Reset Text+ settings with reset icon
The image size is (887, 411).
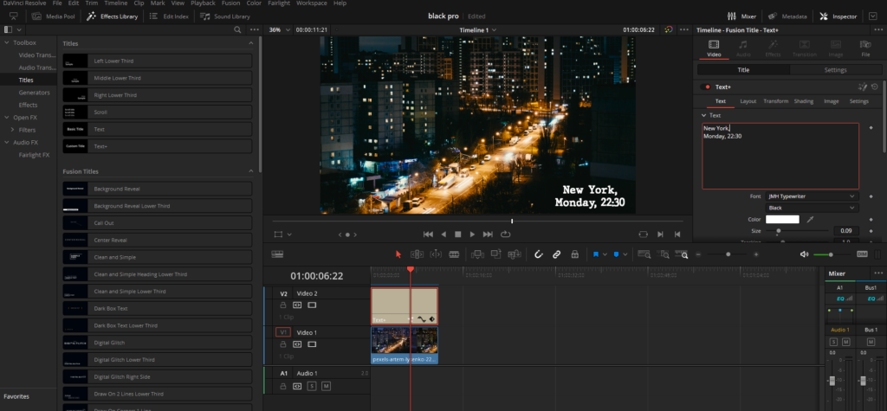pyautogui.click(x=875, y=87)
